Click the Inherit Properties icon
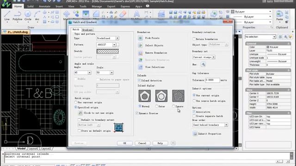Viewport: 296px width, 166px height. tap(195, 134)
